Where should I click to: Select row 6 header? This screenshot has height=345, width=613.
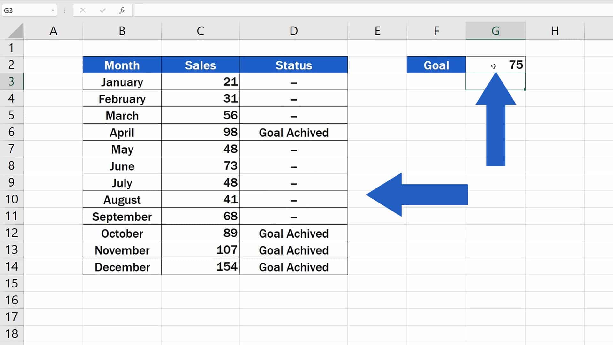pos(11,132)
